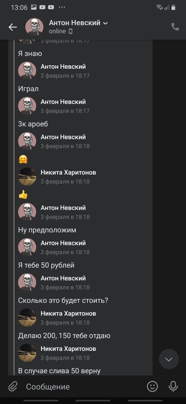
Task: Select the message 'Я тебе 50 рублей'
Action: pyautogui.click(x=46, y=265)
